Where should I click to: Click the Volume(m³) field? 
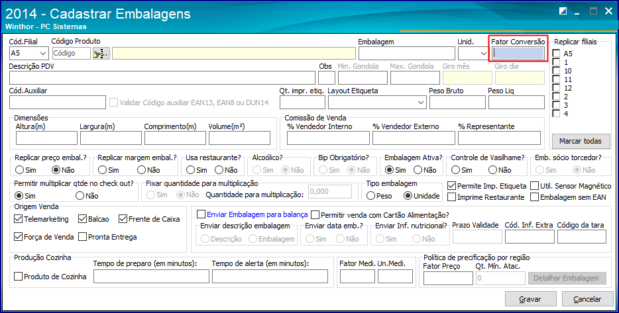click(240, 138)
